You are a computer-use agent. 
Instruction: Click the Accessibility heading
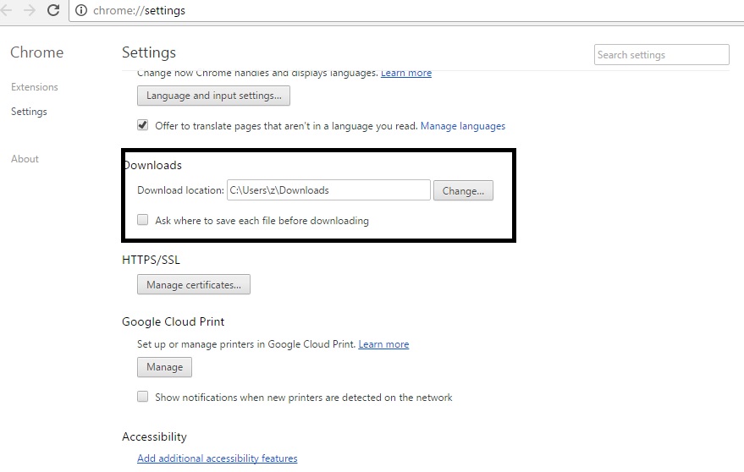click(x=154, y=436)
